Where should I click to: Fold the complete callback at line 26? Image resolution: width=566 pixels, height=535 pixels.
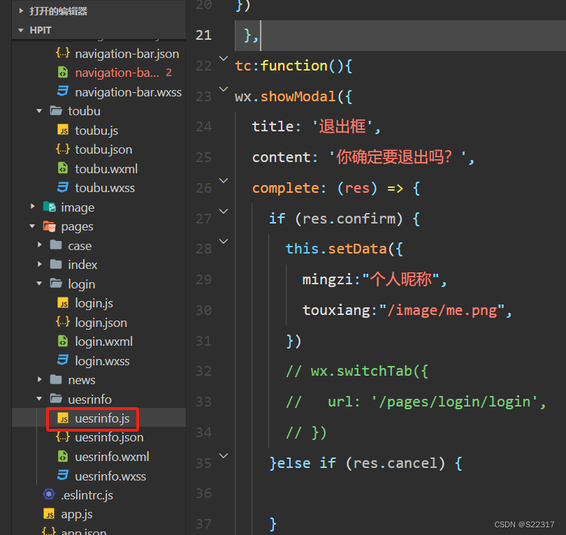pos(224,180)
